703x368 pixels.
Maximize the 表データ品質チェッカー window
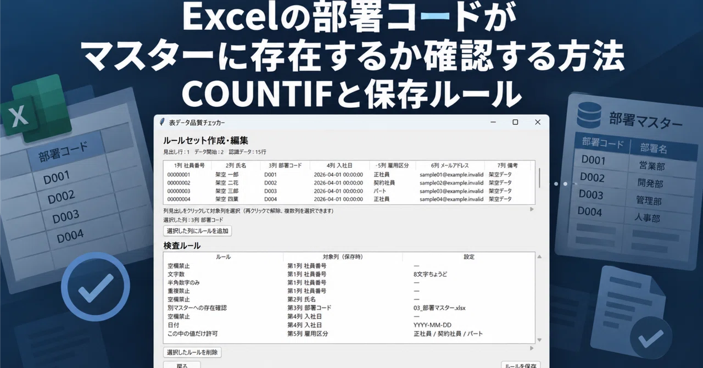tap(515, 122)
